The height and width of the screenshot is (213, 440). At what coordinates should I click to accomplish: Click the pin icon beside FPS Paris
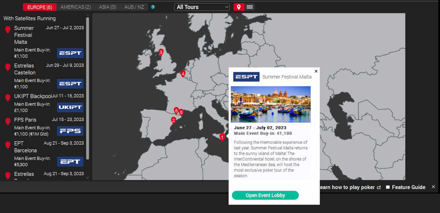click(x=8, y=121)
